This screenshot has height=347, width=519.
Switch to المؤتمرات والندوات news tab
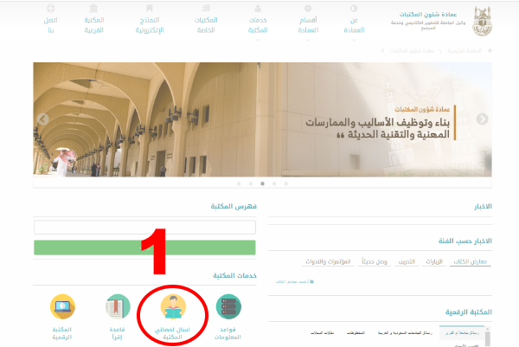click(328, 261)
